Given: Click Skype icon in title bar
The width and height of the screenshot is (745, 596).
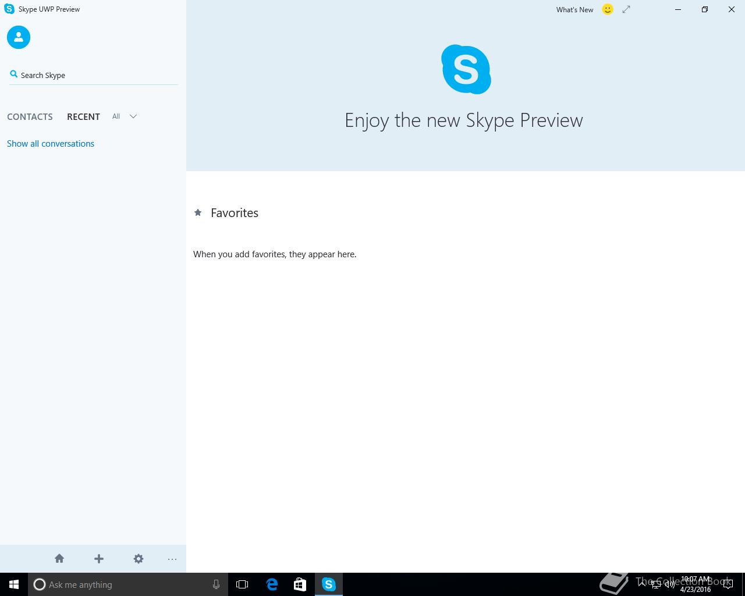Looking at the screenshot, I should tap(9, 9).
